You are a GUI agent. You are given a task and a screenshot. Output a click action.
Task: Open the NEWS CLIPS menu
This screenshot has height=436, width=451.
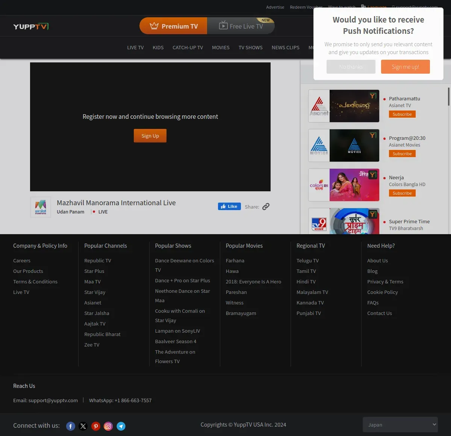(x=286, y=48)
